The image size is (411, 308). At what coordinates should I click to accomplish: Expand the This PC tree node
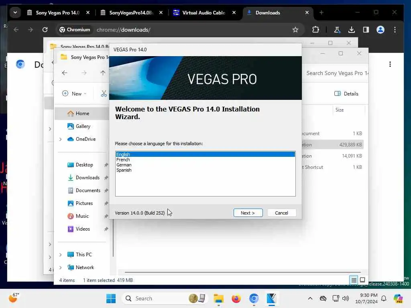pos(61,255)
